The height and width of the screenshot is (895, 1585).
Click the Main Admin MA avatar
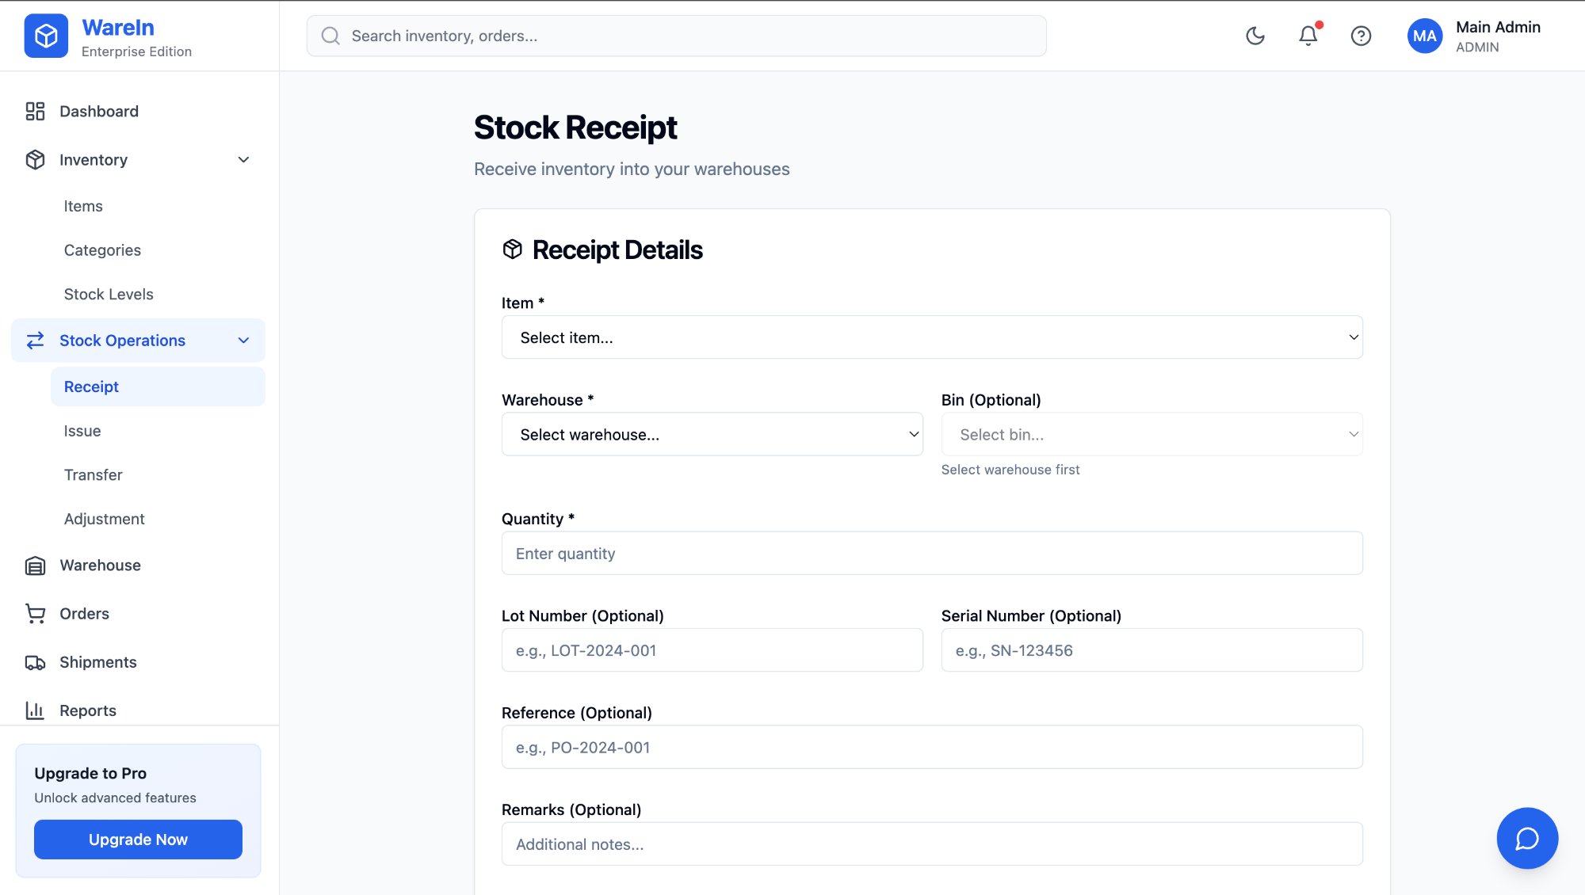(x=1424, y=36)
